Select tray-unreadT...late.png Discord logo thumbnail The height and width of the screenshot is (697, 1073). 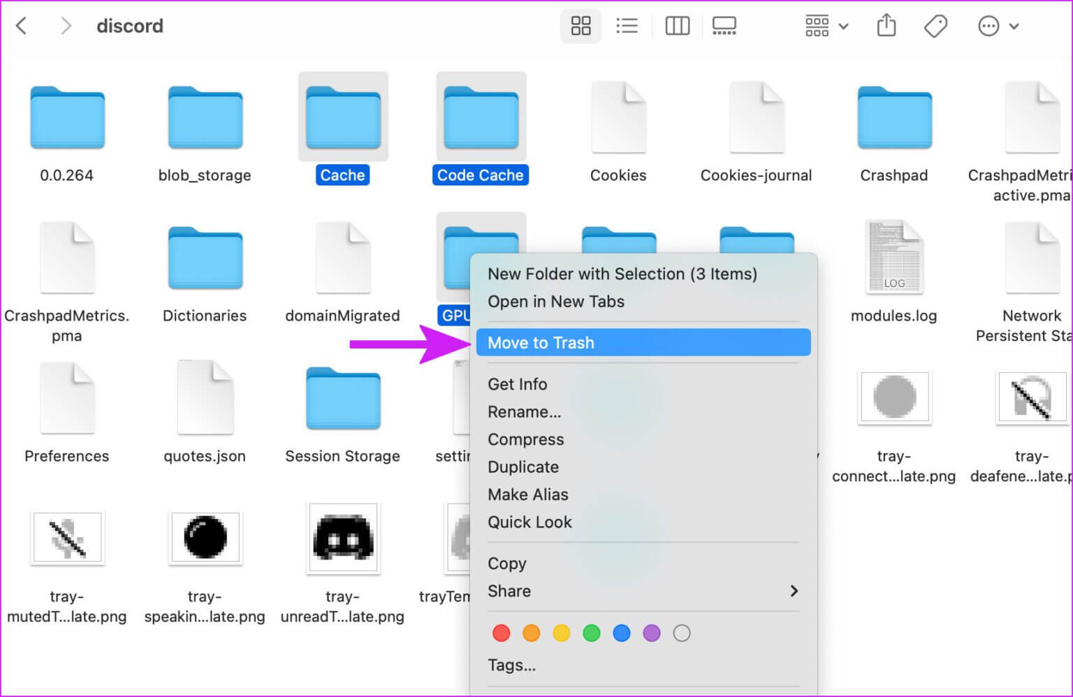[343, 538]
